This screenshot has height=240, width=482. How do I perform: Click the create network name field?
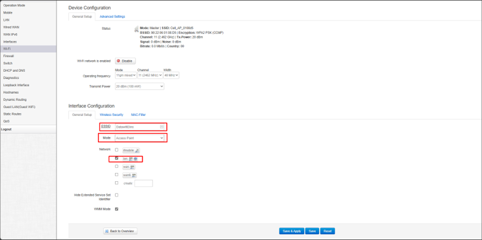[x=143, y=183]
